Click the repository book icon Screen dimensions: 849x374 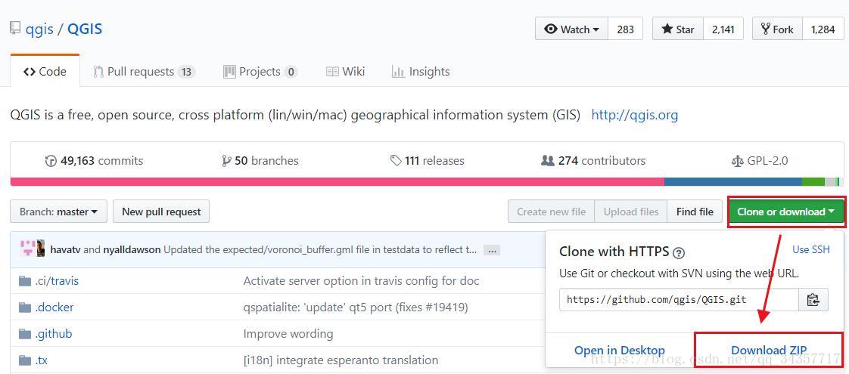pos(15,28)
